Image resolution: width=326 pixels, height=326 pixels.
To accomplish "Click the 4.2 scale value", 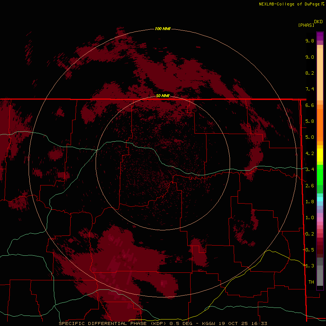I will (x=310, y=154).
